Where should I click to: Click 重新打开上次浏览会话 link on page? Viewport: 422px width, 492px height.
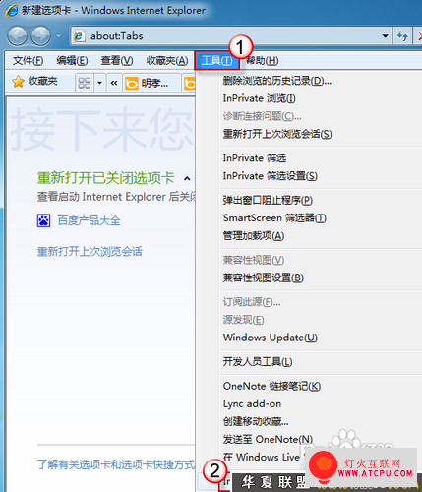(90, 252)
